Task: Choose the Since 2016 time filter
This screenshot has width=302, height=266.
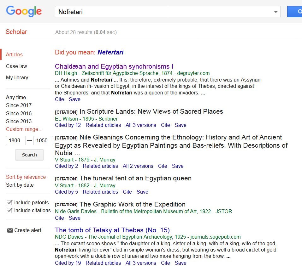Action: click(19, 113)
